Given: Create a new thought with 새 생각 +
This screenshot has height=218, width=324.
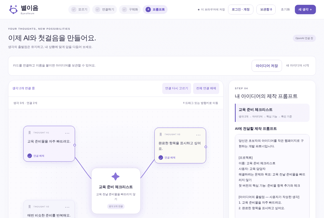Looking at the screenshot, I should coord(305,9).
